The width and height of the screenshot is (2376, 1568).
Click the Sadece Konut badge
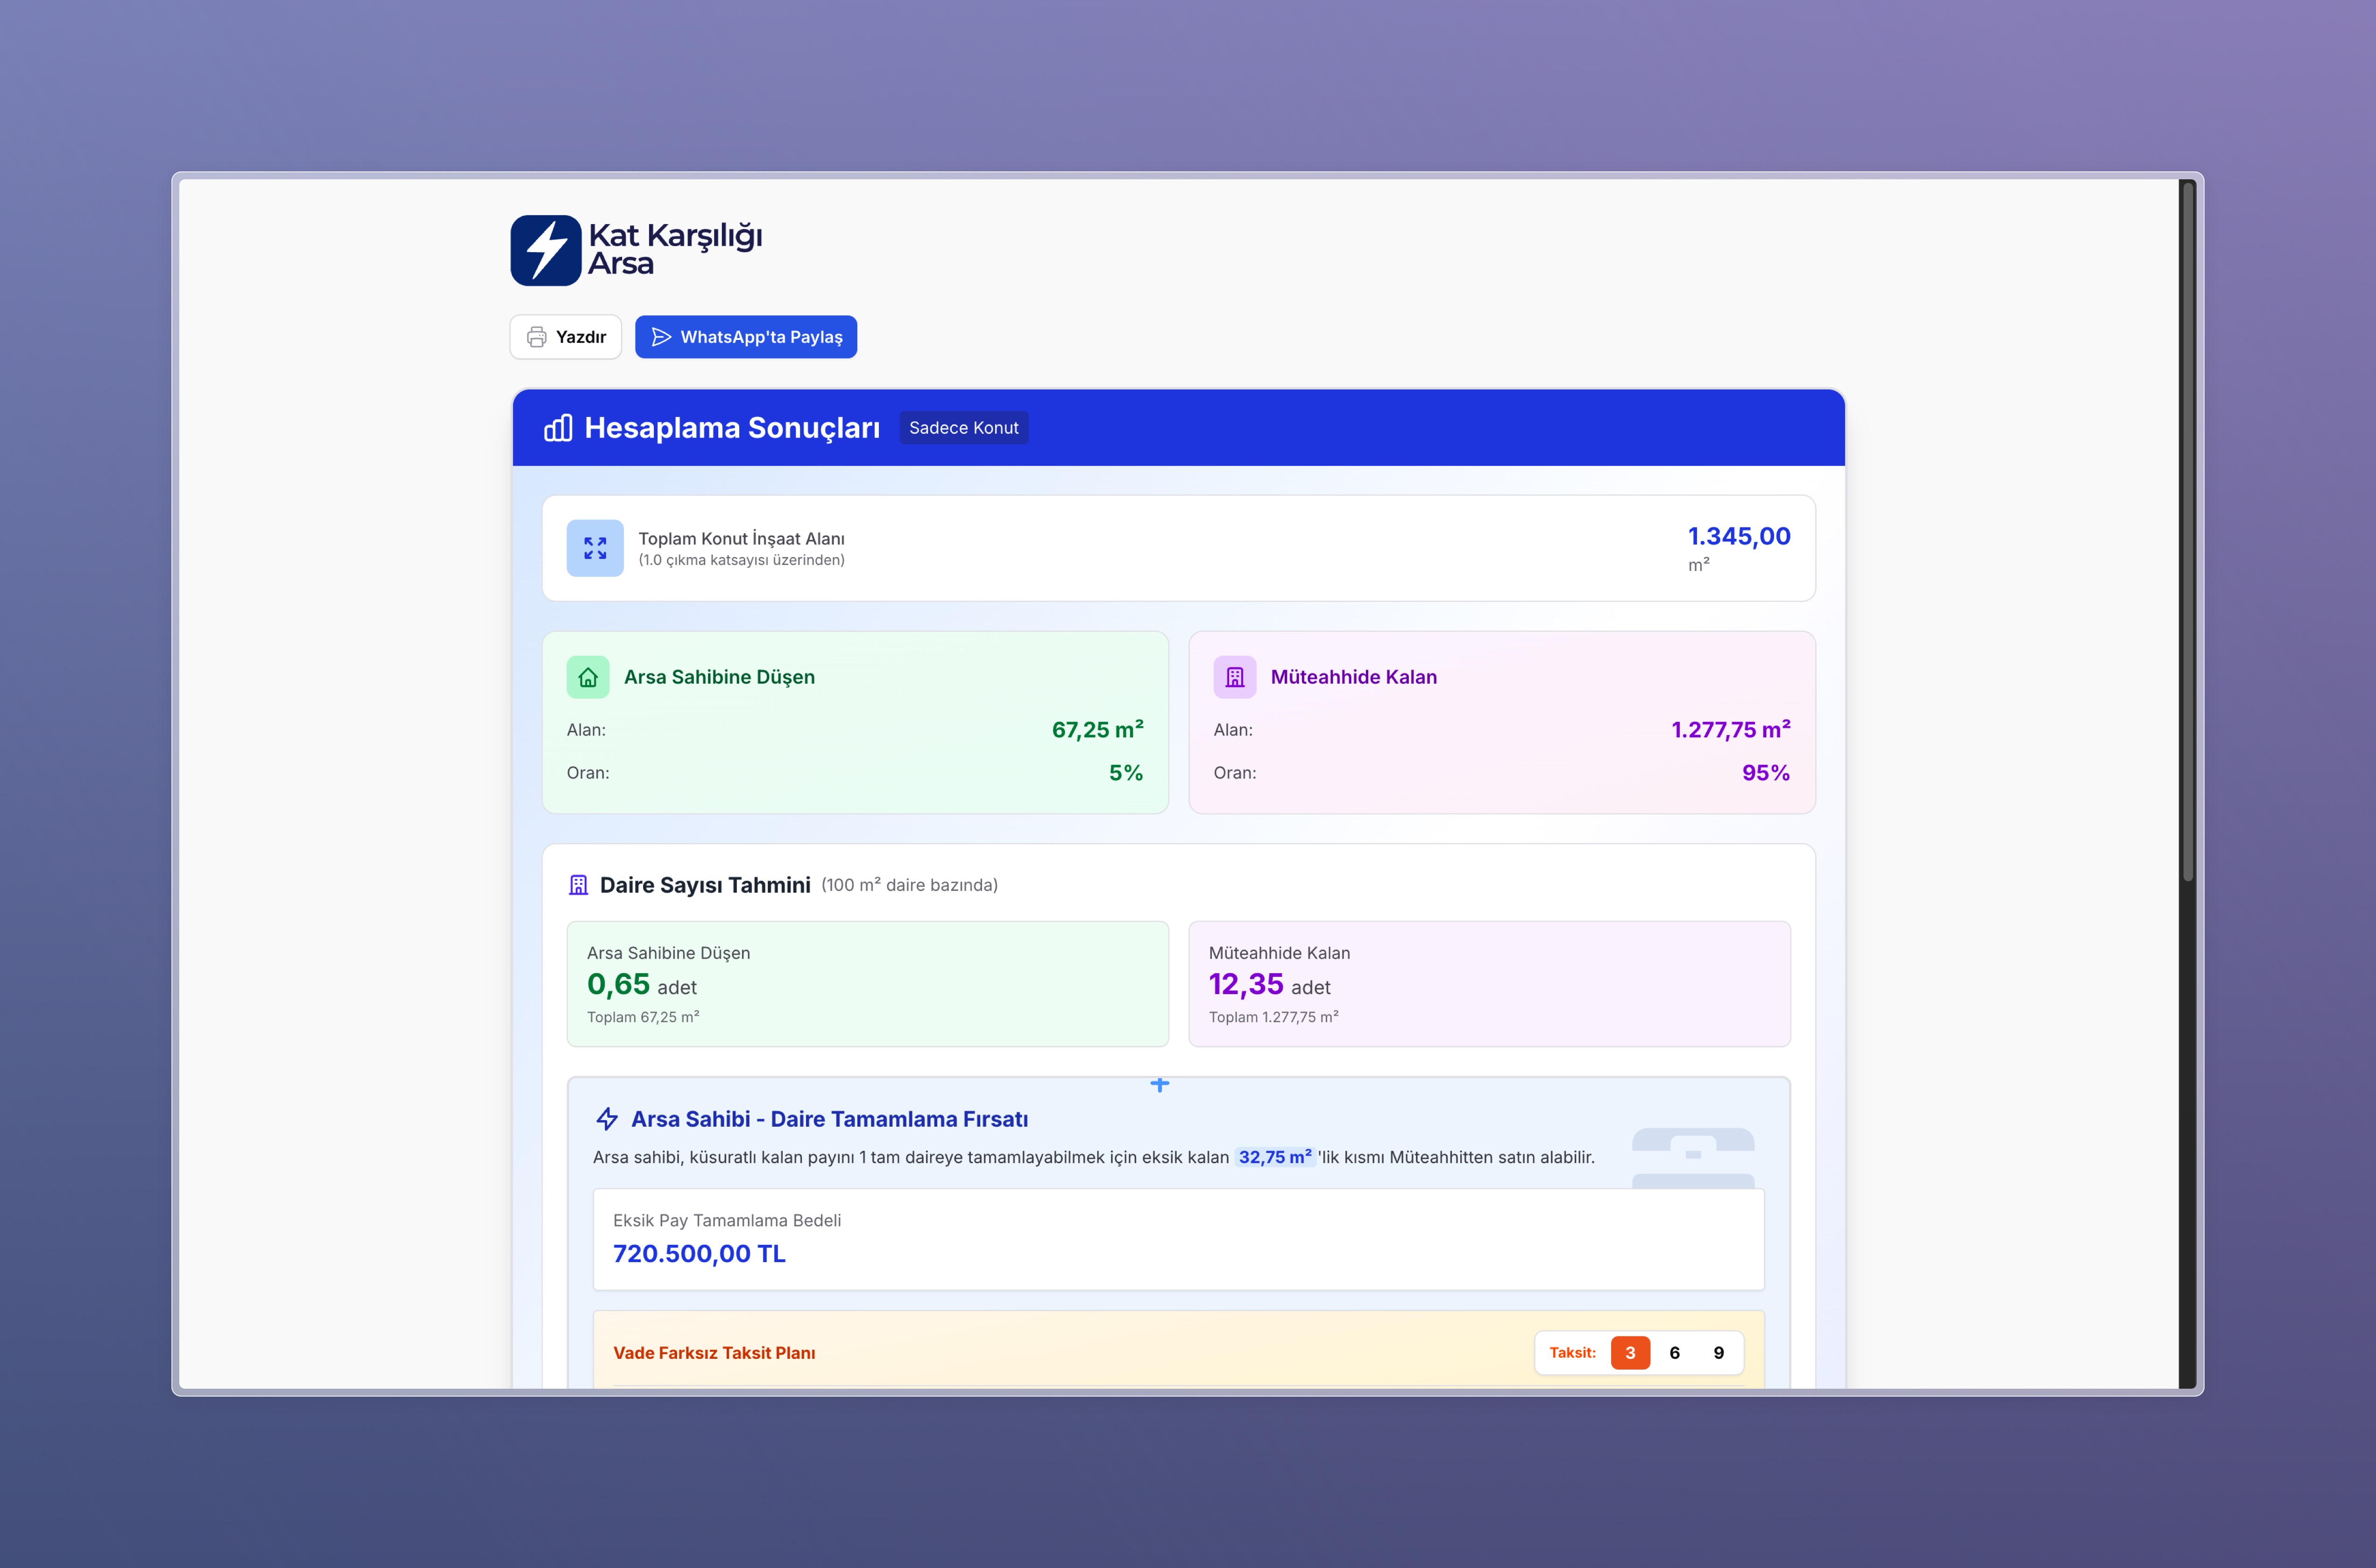coord(963,428)
